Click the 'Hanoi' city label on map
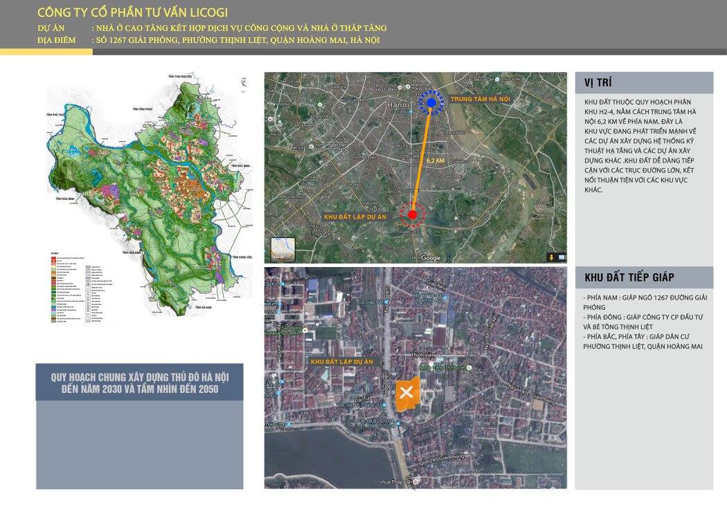The width and height of the screenshot is (727, 514). tap(398, 105)
